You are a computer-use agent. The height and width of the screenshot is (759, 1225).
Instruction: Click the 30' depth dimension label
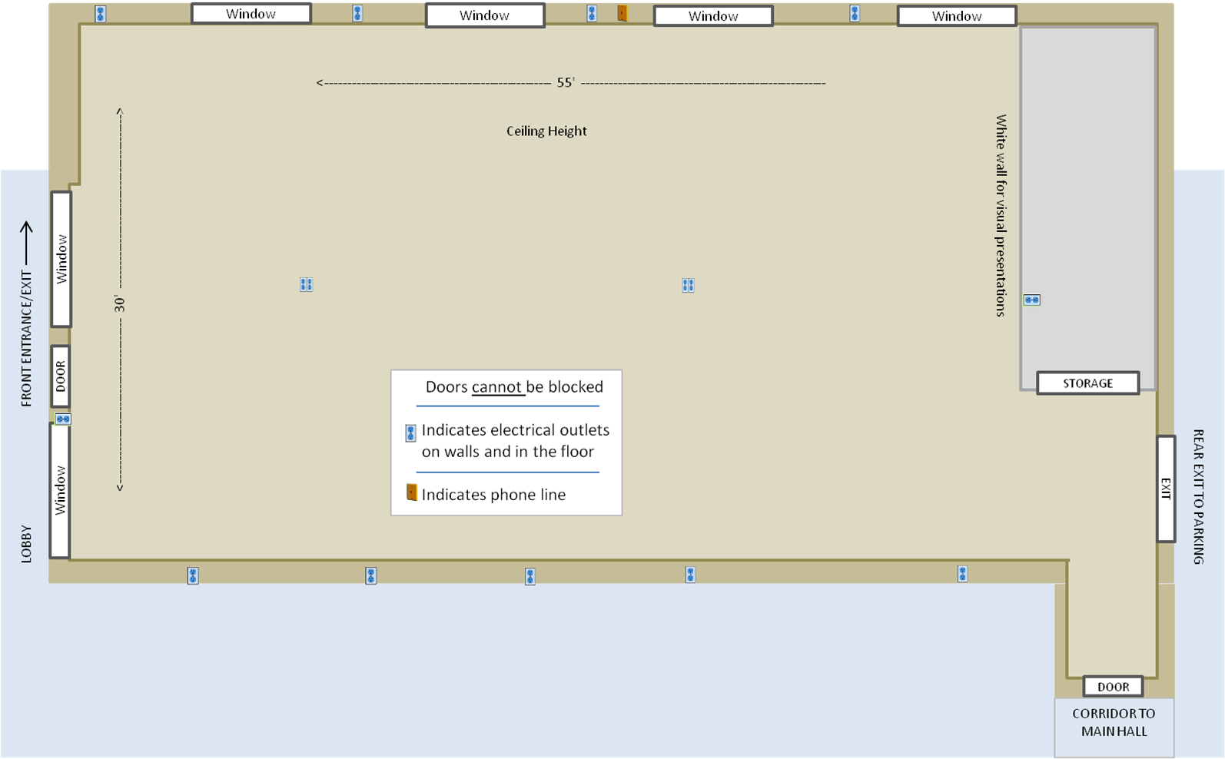coord(120,303)
